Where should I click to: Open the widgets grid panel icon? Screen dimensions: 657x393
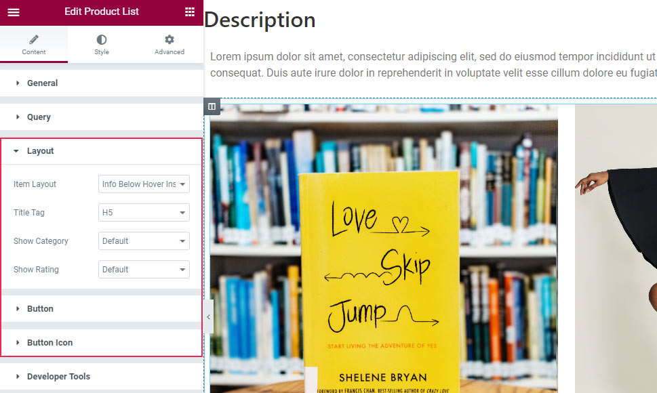point(190,12)
